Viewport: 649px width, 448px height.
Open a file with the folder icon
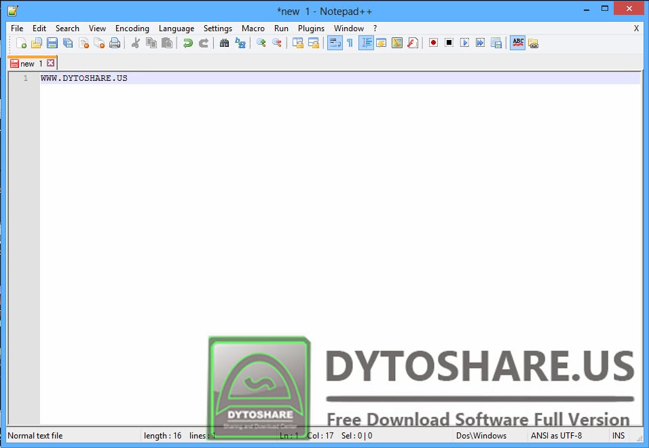37,43
